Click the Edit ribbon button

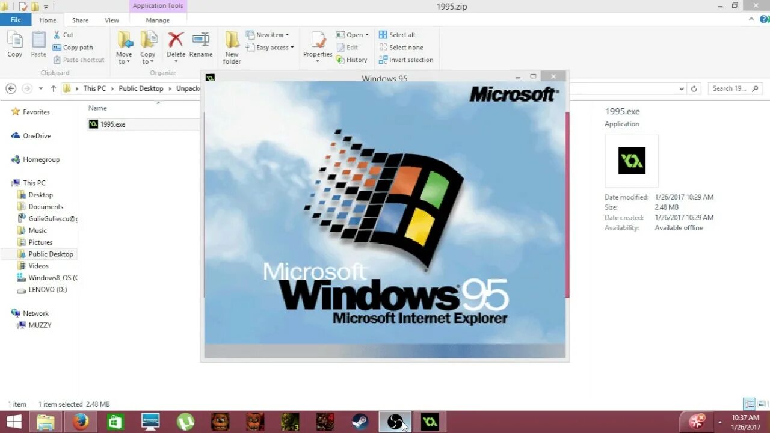coord(347,48)
